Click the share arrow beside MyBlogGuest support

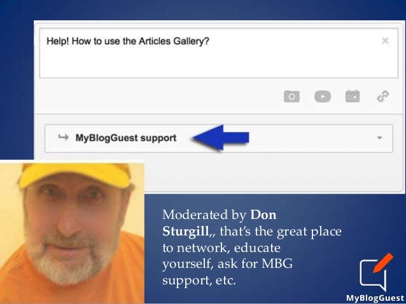64,137
